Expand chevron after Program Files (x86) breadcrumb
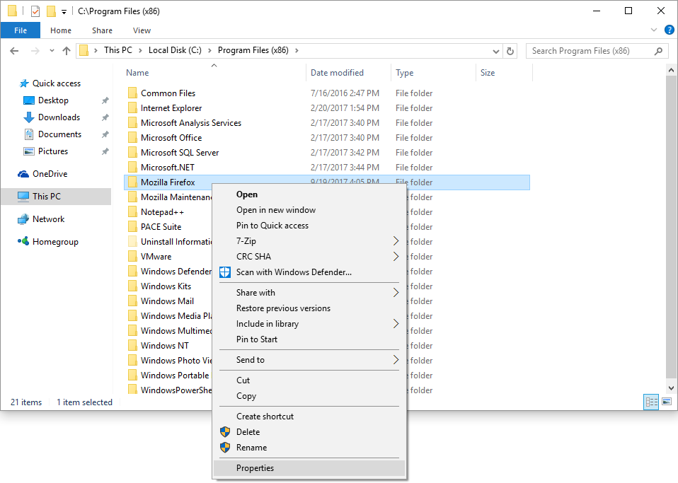Screen dimensions: 678x483 [x=297, y=50]
